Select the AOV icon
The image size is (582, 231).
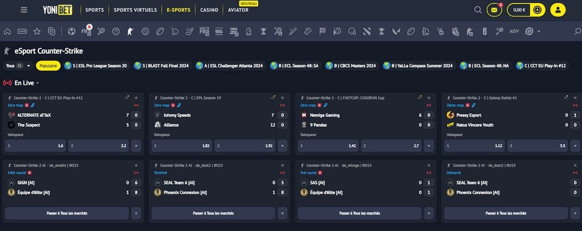pos(514,31)
